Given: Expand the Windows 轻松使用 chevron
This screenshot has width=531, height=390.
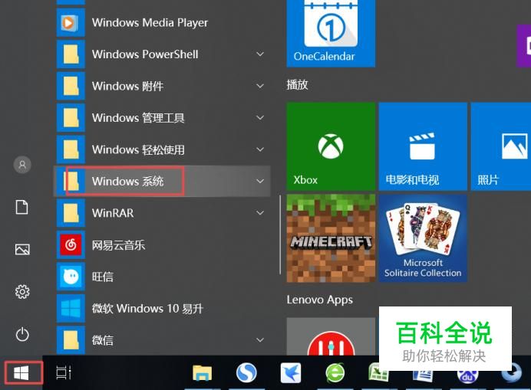Looking at the screenshot, I should [x=260, y=149].
